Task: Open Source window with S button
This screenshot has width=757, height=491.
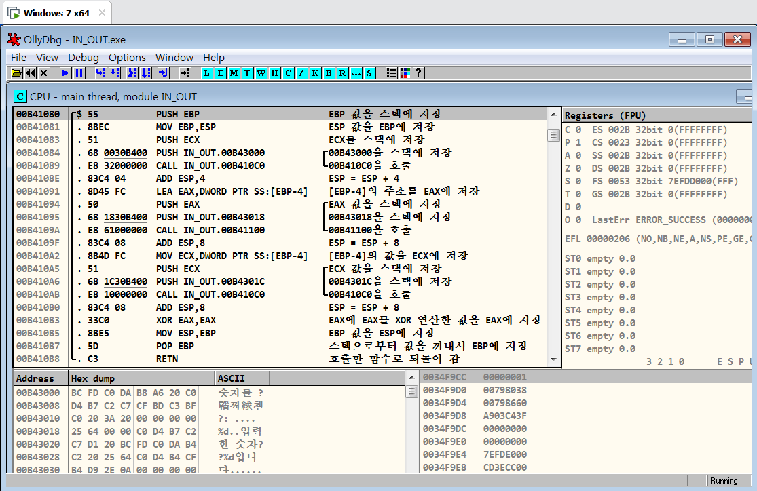Action: [369, 73]
